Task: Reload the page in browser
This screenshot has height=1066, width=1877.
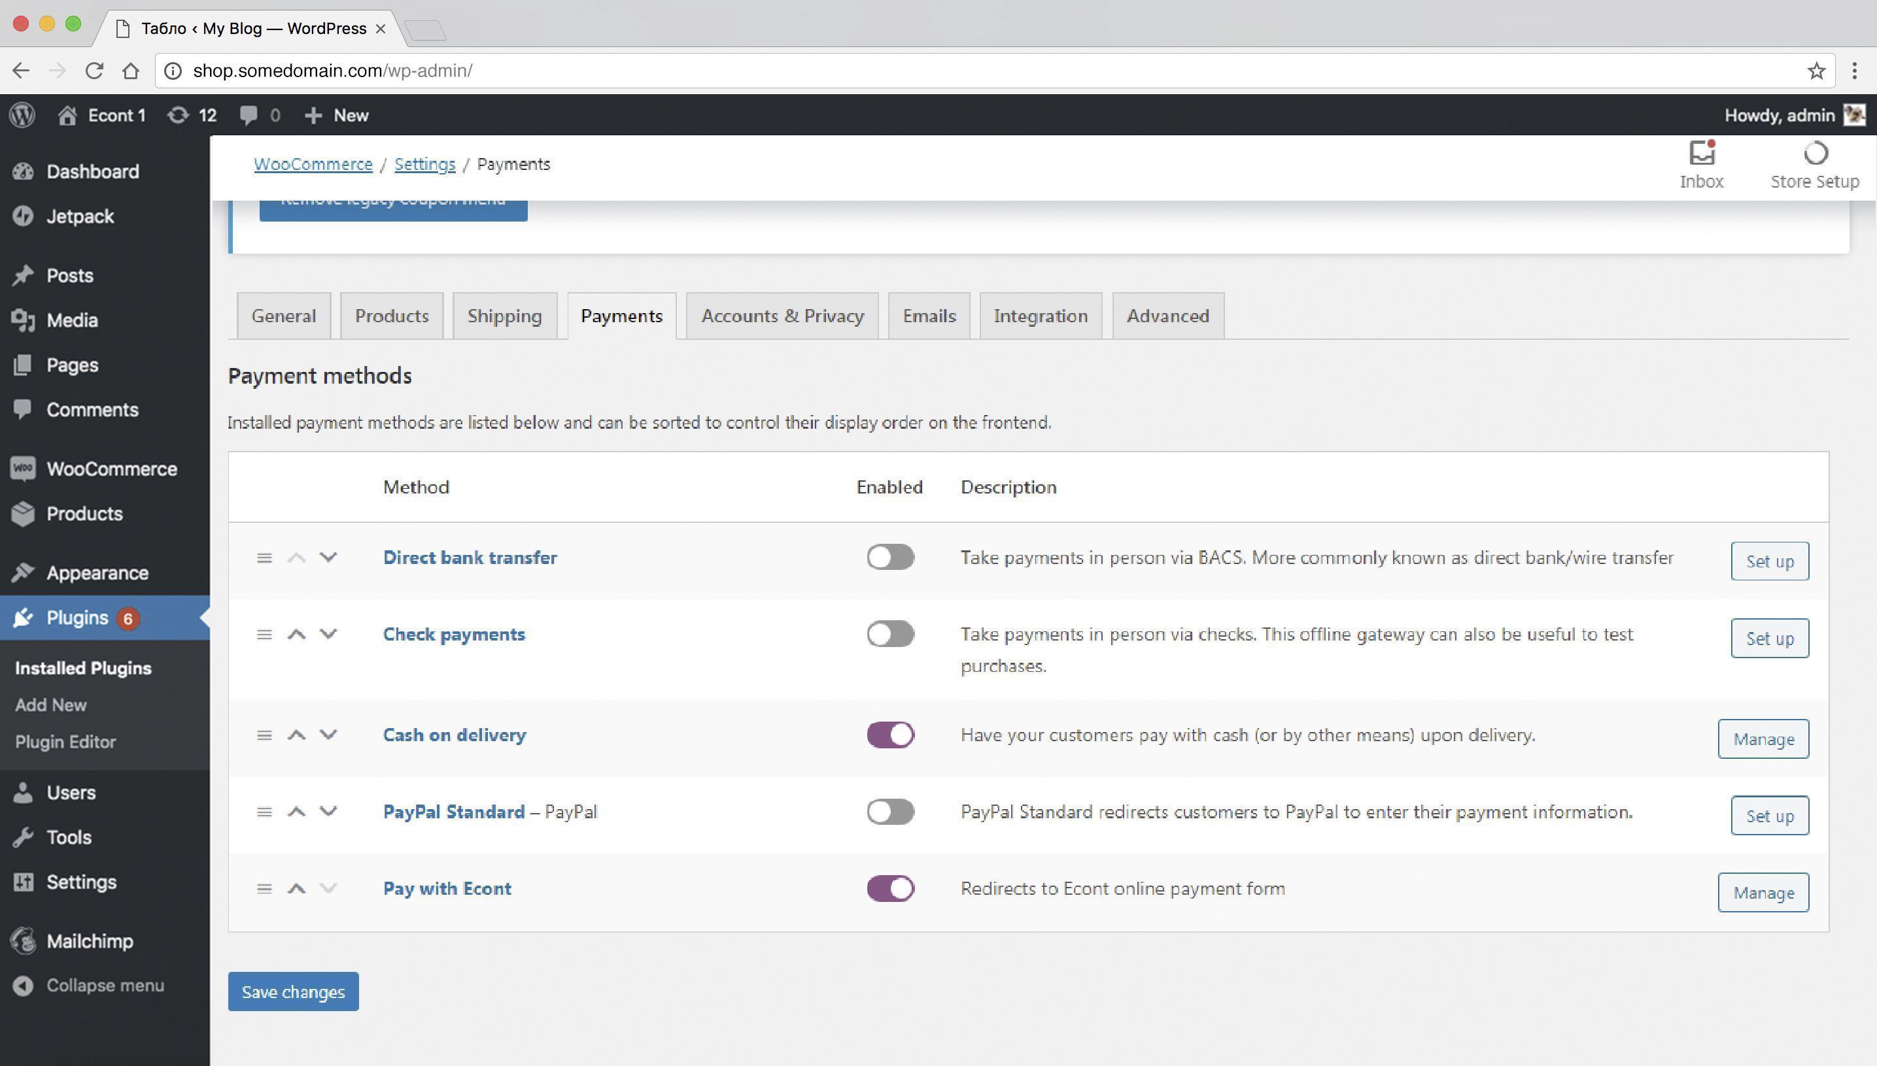Action: coord(94,71)
